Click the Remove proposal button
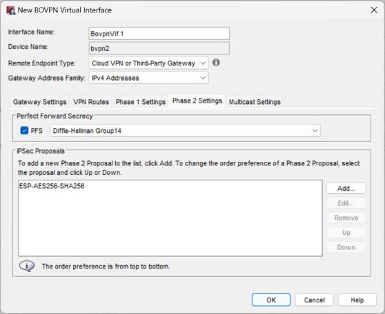Screen dimensions: 385x314 (346, 218)
